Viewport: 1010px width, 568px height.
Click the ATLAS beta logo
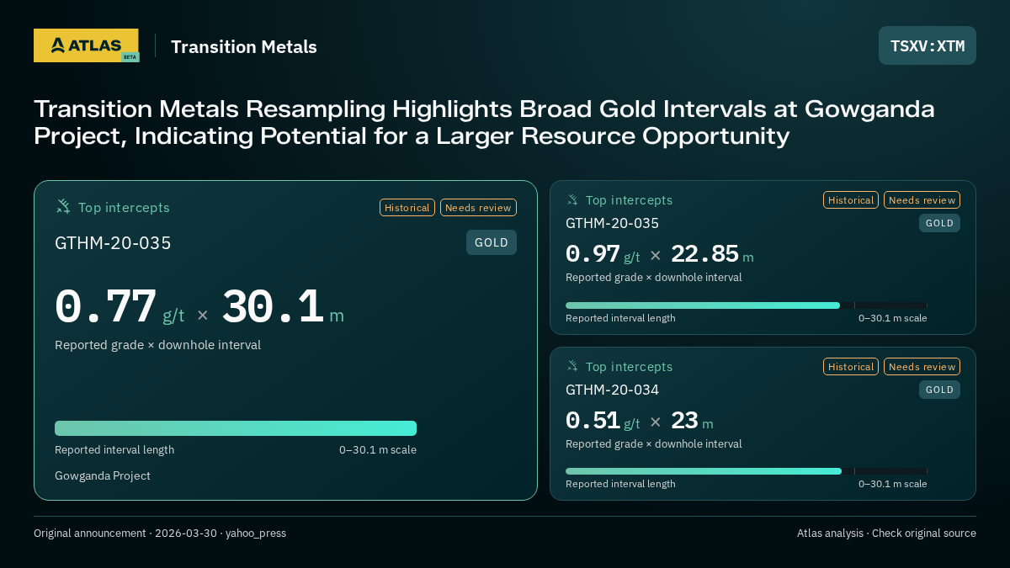[86, 45]
